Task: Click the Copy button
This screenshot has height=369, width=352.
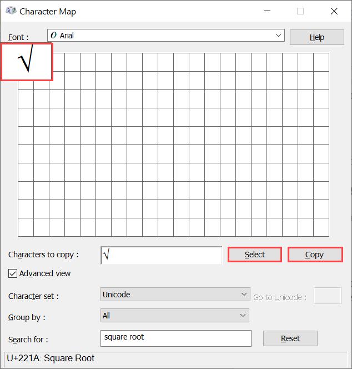Action: (315, 255)
